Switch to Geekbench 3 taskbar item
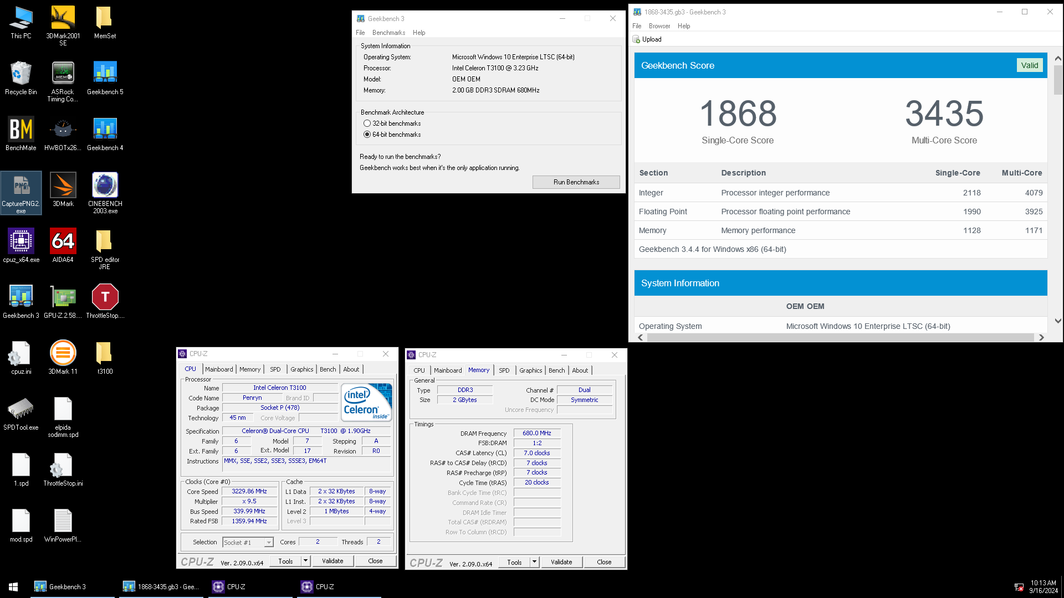 tap(72, 586)
